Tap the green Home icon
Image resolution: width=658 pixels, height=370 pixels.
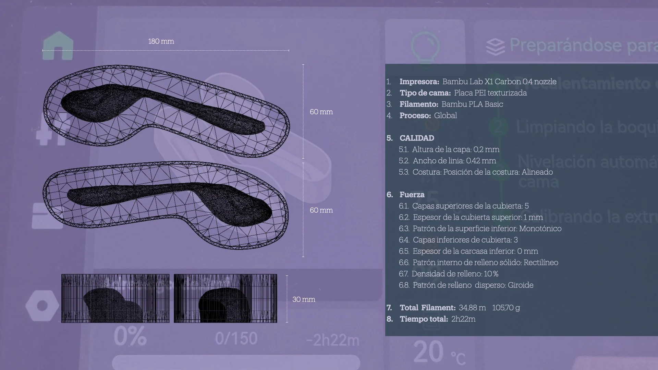(x=58, y=46)
